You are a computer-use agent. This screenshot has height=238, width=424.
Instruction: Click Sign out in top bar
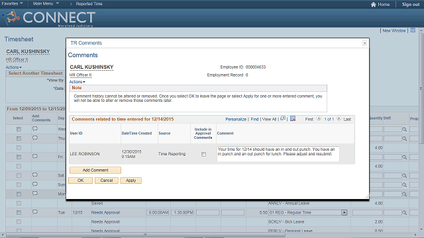[411, 5]
